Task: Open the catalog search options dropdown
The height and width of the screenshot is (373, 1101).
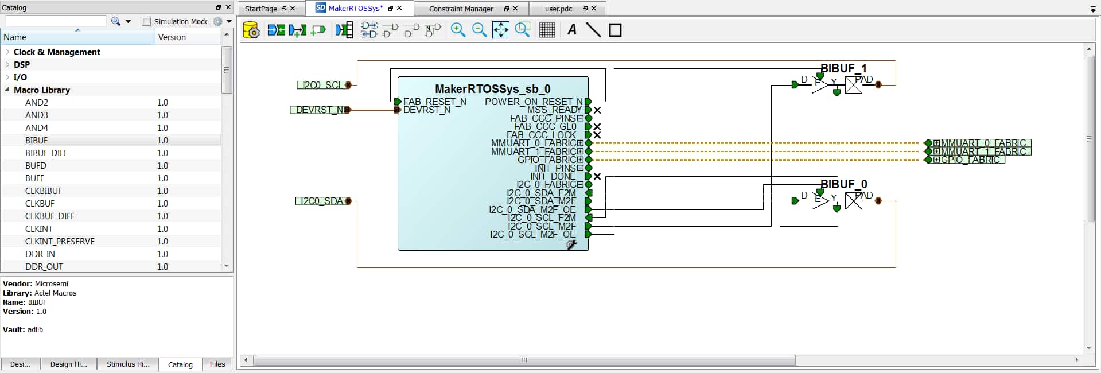Action: pos(128,21)
